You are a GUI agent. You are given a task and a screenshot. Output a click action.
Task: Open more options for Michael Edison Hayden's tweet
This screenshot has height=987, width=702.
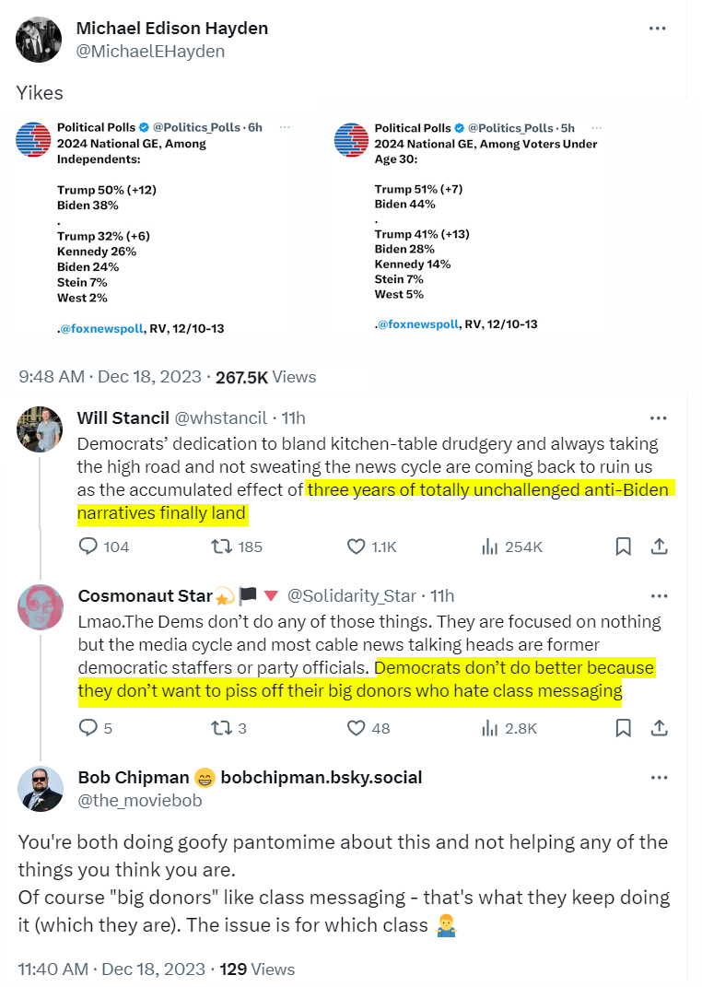coord(657,29)
